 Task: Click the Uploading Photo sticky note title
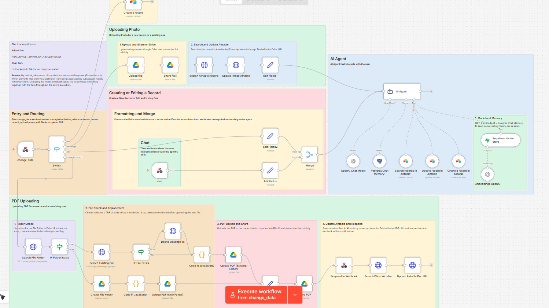[x=124, y=29]
